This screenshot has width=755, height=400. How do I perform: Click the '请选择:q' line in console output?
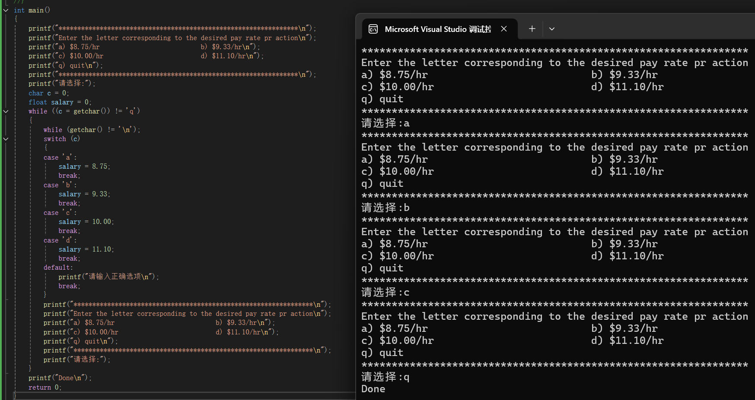click(x=385, y=377)
